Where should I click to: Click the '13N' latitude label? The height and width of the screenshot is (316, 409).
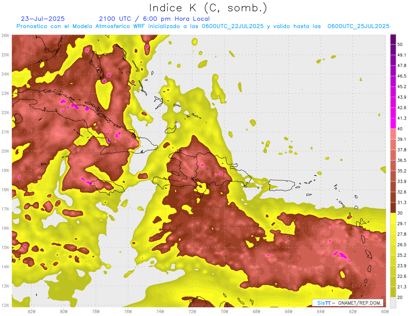click(x=5, y=286)
